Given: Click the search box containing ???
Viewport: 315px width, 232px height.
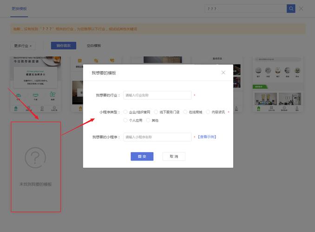Looking at the screenshot, I should coord(245,9).
